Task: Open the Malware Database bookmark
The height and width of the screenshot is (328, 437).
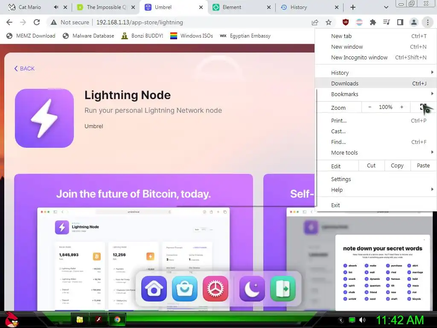Action: pyautogui.click(x=88, y=36)
